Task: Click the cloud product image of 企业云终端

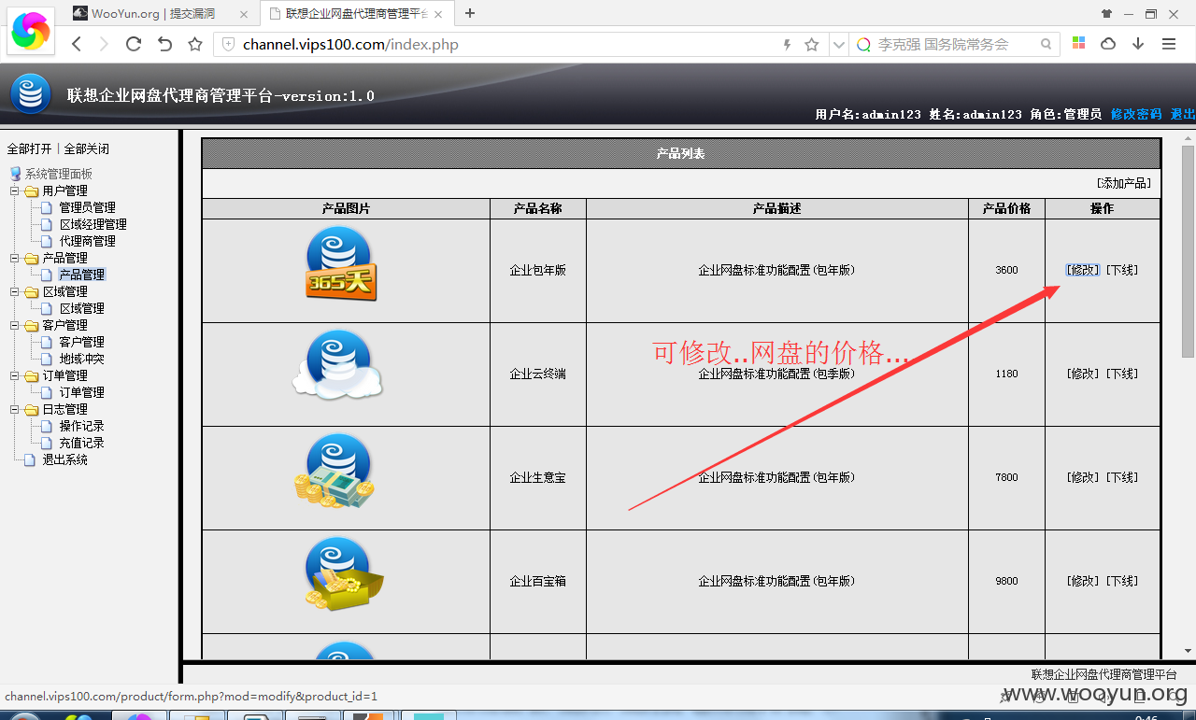Action: tap(338, 365)
